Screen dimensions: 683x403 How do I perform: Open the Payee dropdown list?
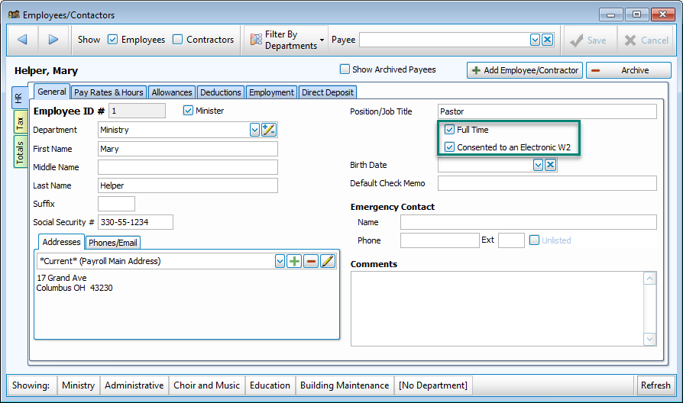[x=535, y=40]
